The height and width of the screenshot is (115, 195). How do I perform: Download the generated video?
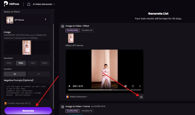[141, 97]
